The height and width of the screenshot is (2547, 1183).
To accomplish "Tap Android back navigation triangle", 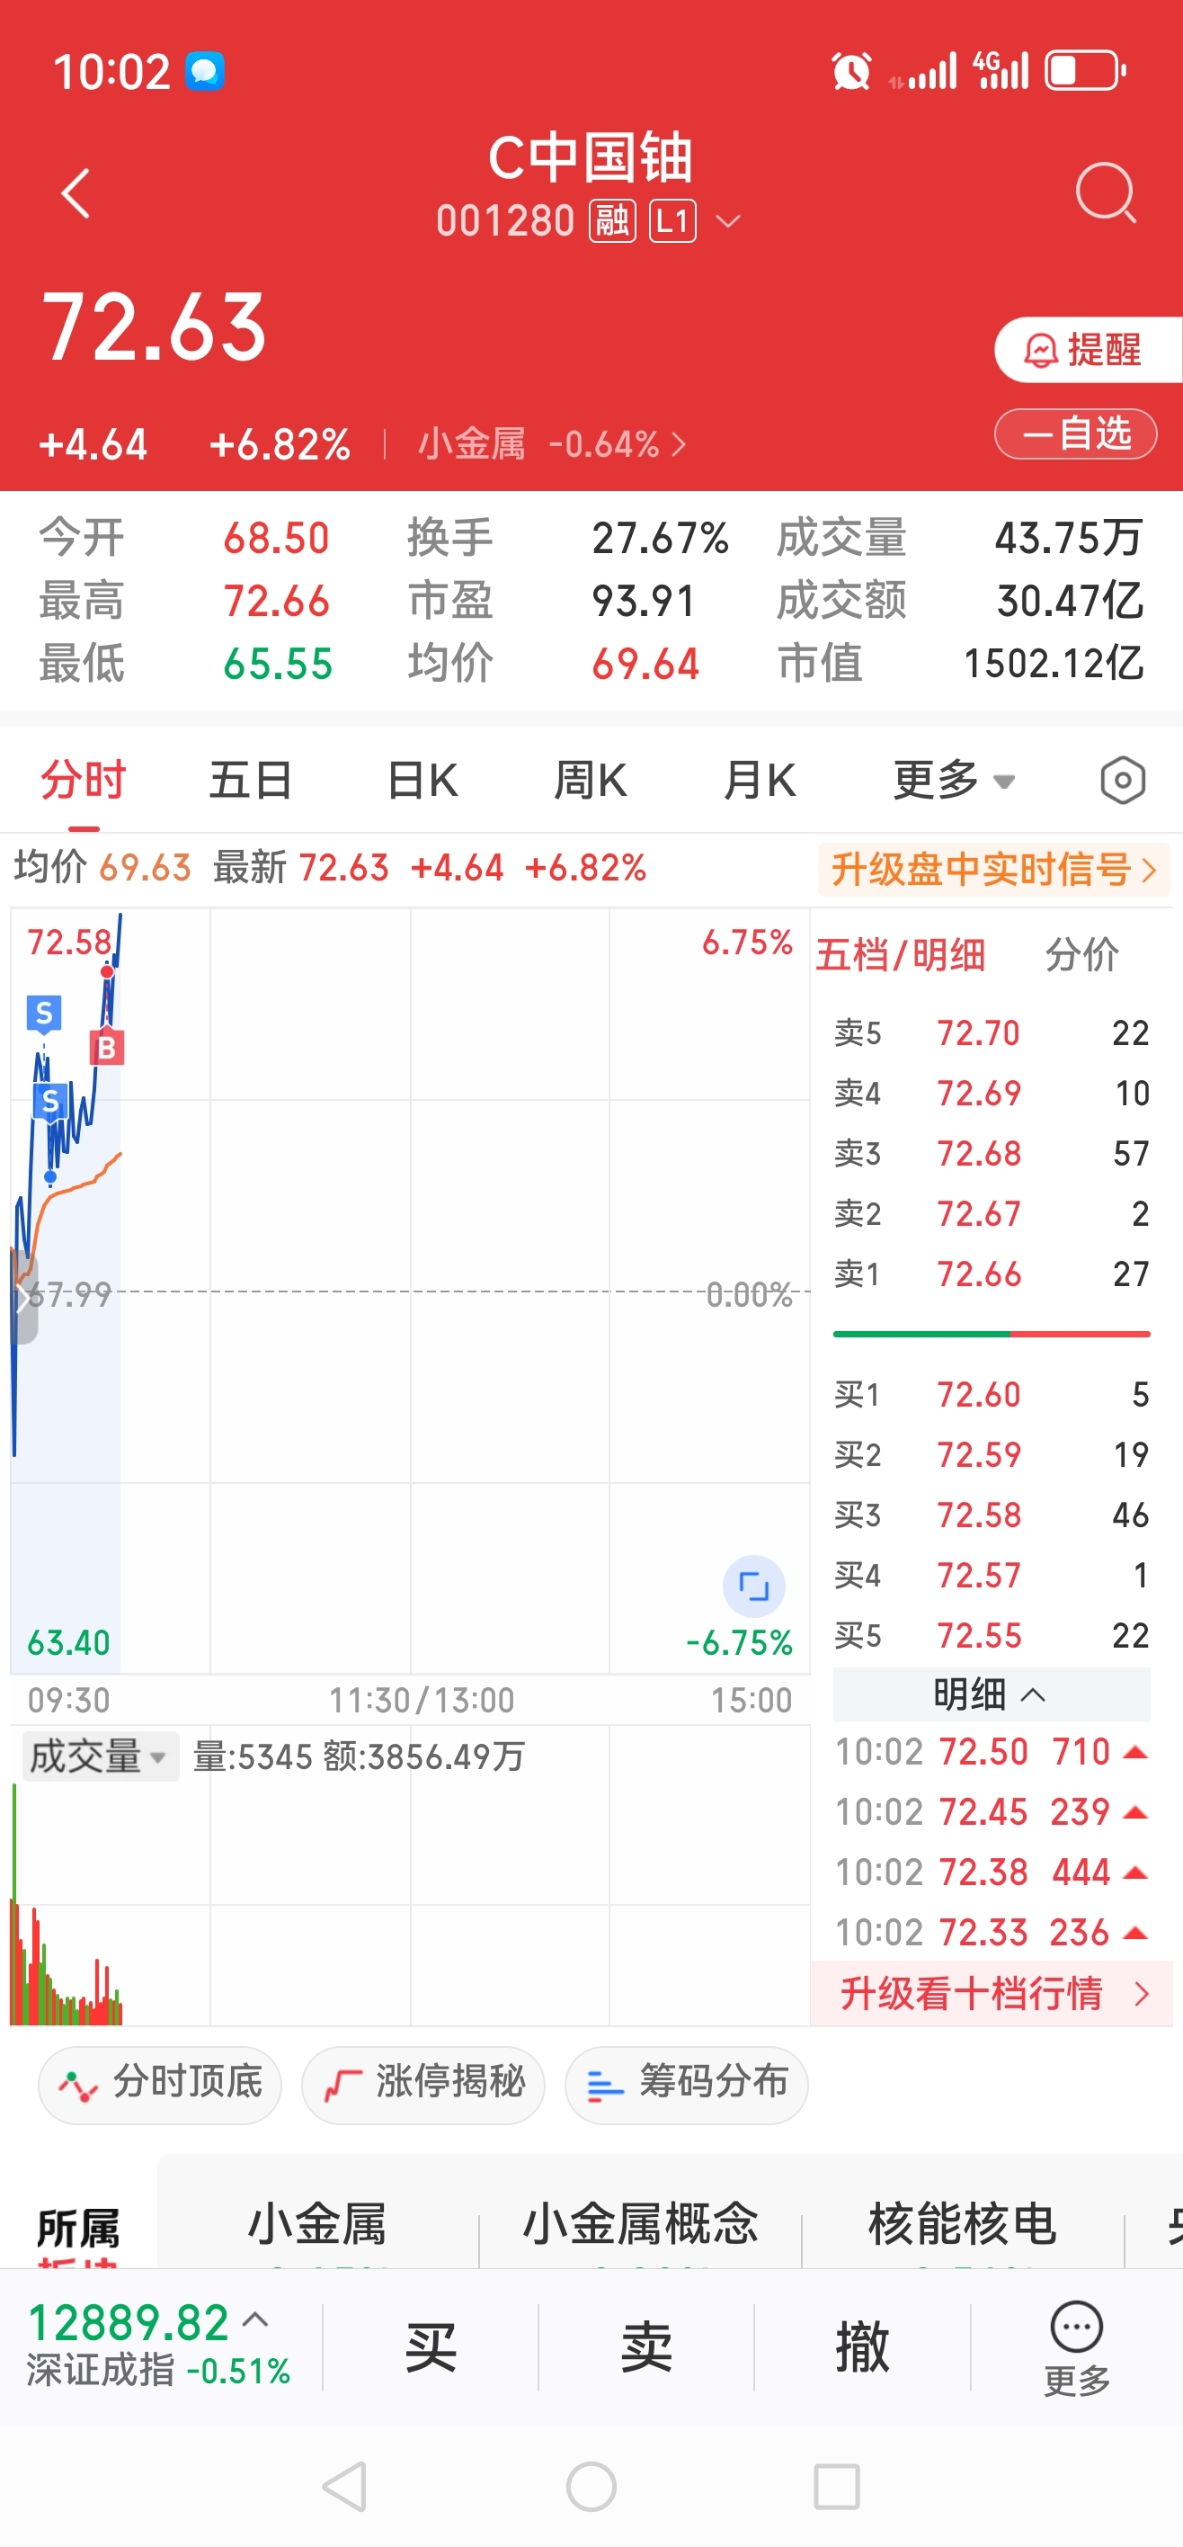I will (346, 2486).
